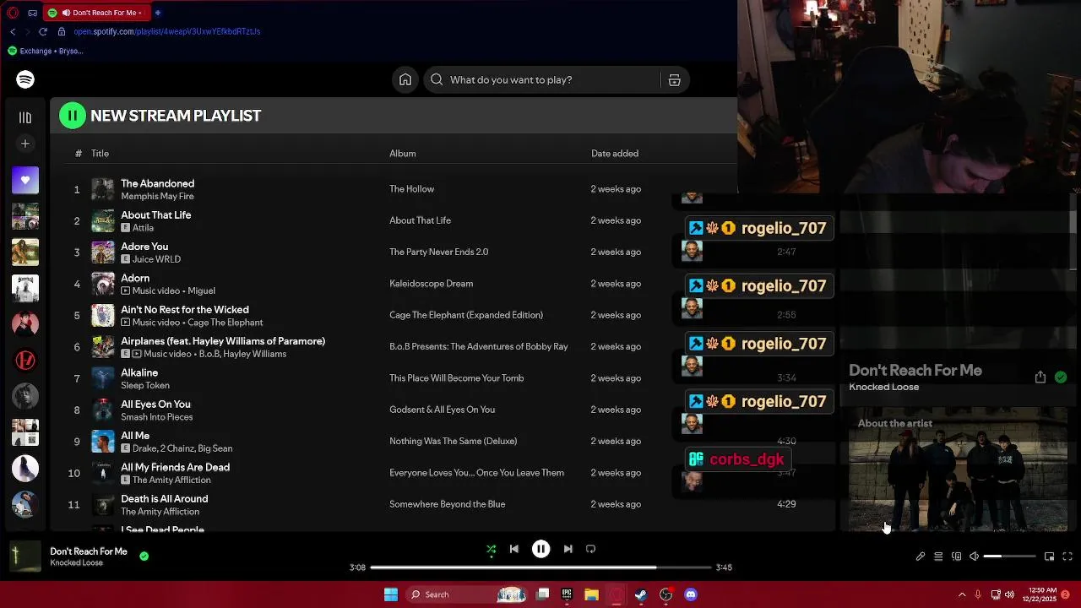Open artist Cage The Elephant link
This screenshot has height=608, width=1081.
coord(225,323)
